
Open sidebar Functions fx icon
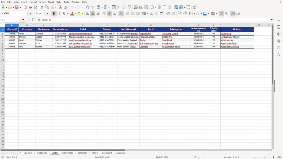point(279,54)
